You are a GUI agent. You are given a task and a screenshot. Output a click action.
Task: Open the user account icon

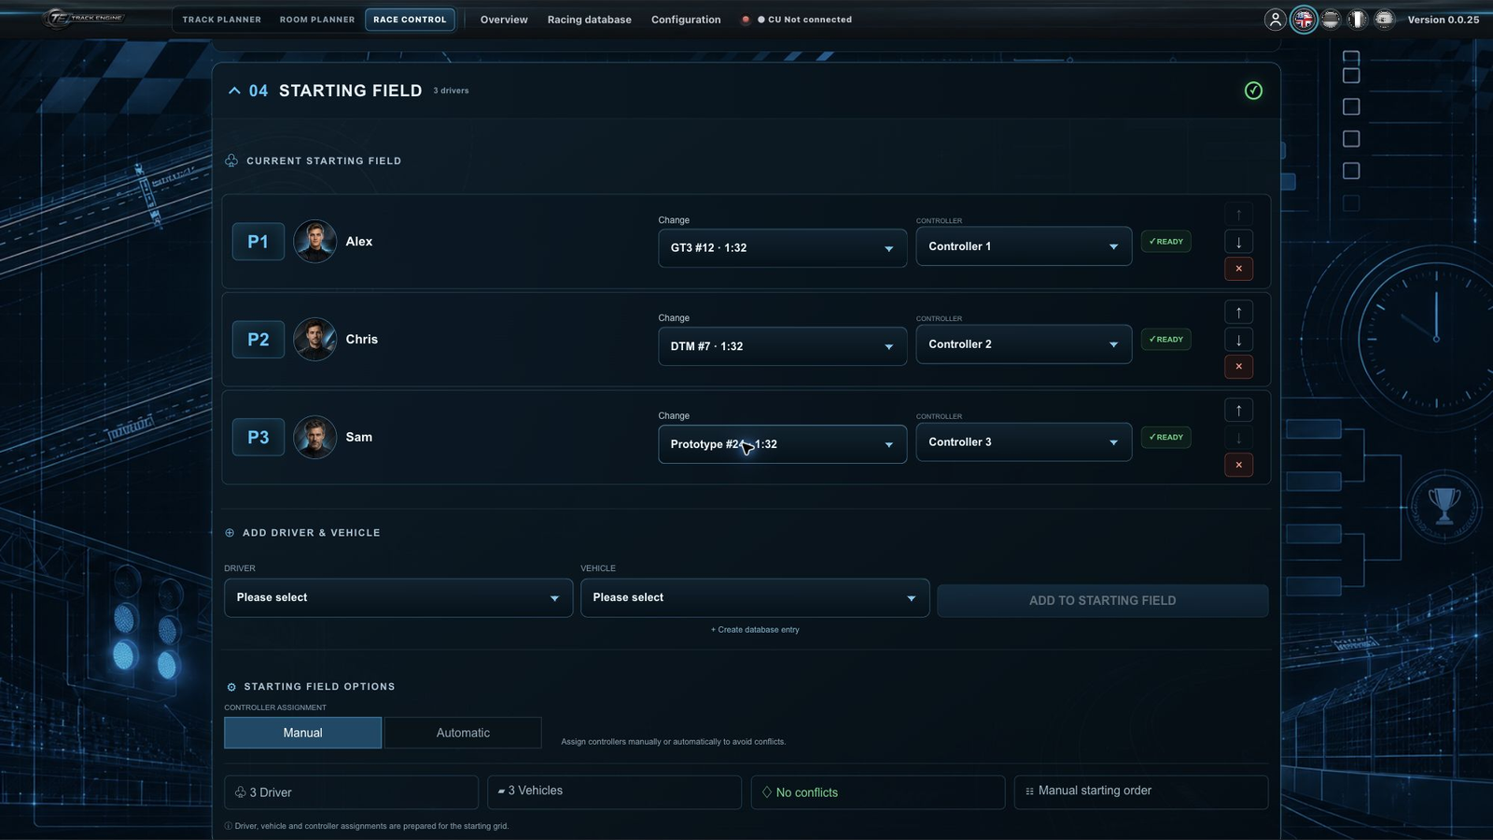click(x=1275, y=20)
